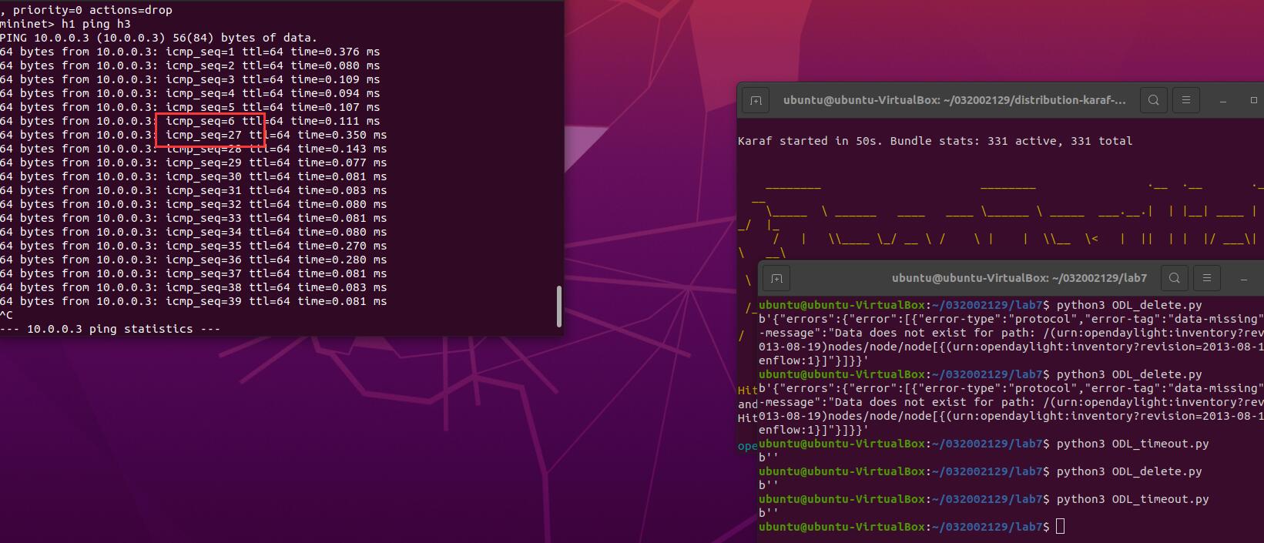Click the first 'python3 ODL_timeout.py' command

pyautogui.click(x=1132, y=444)
